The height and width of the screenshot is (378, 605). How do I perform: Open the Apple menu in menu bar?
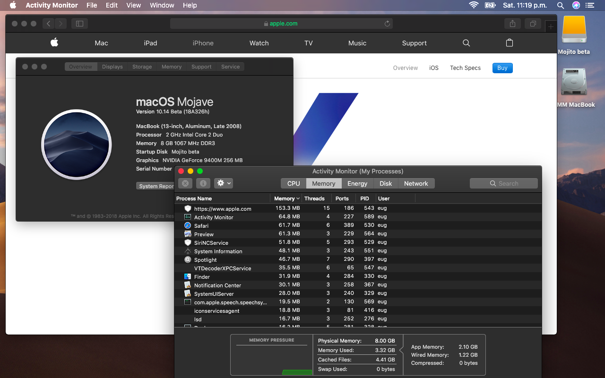coord(13,5)
